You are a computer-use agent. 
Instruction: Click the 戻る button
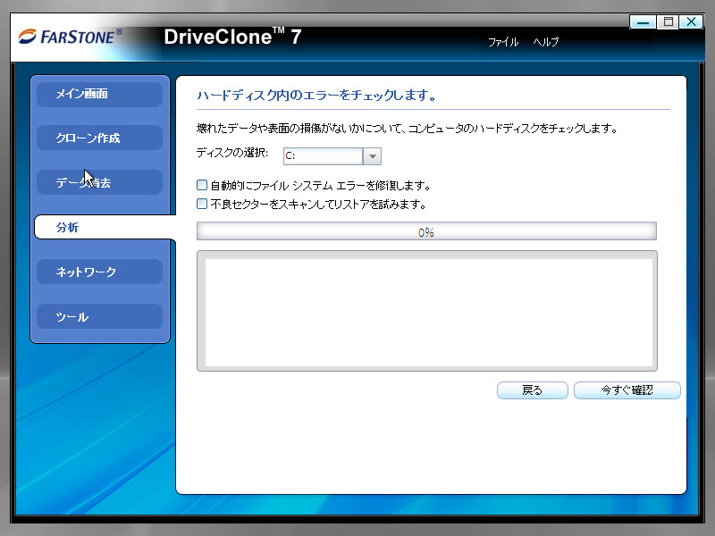(x=532, y=390)
